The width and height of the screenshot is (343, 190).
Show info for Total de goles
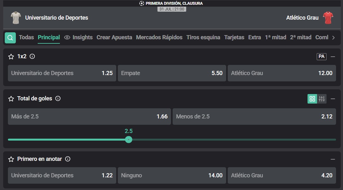pyautogui.click(x=58, y=98)
